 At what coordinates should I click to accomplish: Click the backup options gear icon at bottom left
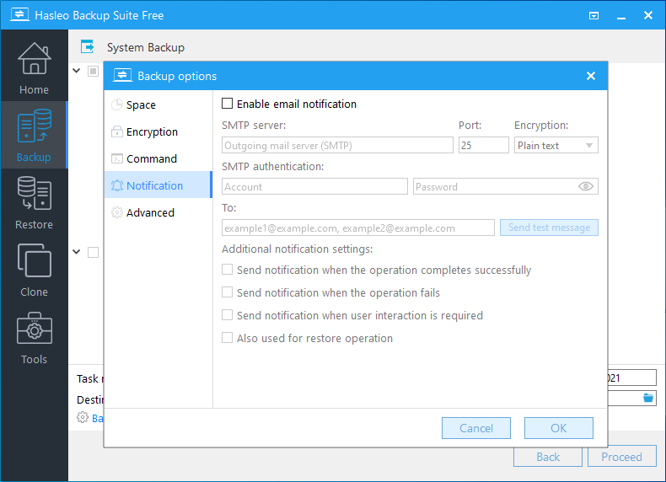(83, 418)
